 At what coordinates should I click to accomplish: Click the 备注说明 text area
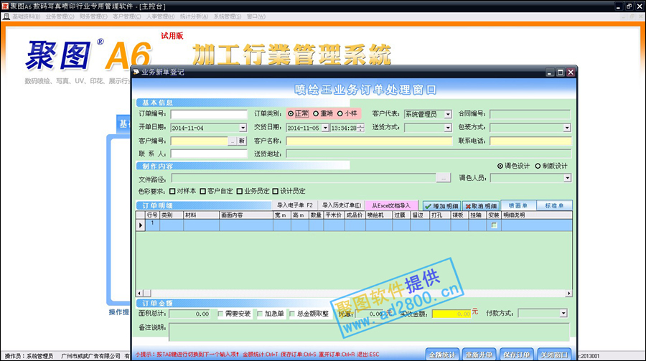tap(369, 332)
